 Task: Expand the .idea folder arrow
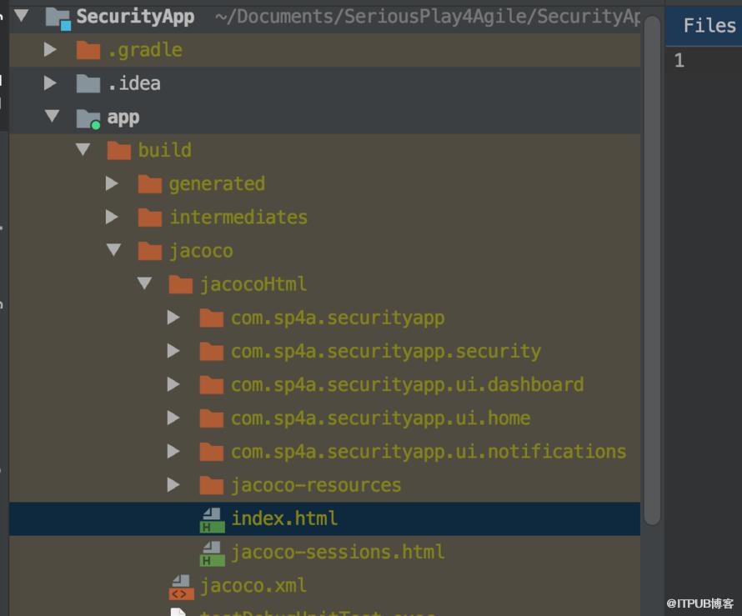click(x=50, y=83)
